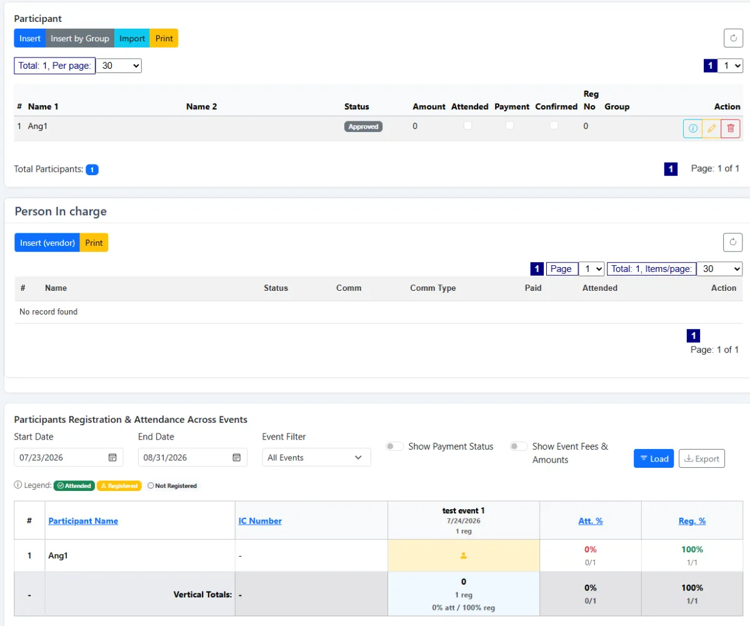750x626 pixels.
Task: Open Start Date calendar picker icon
Action: 112,457
